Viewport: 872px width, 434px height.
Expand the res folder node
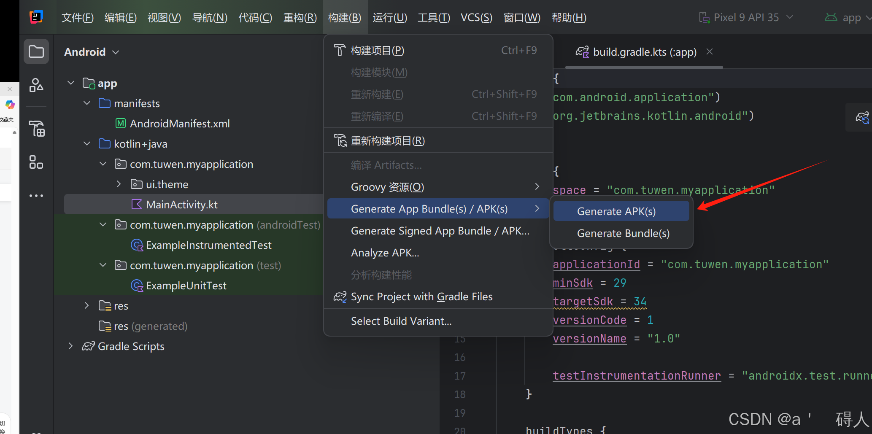pos(87,306)
